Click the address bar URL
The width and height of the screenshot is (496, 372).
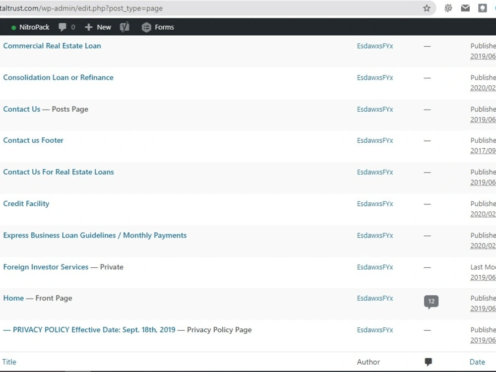(81, 8)
